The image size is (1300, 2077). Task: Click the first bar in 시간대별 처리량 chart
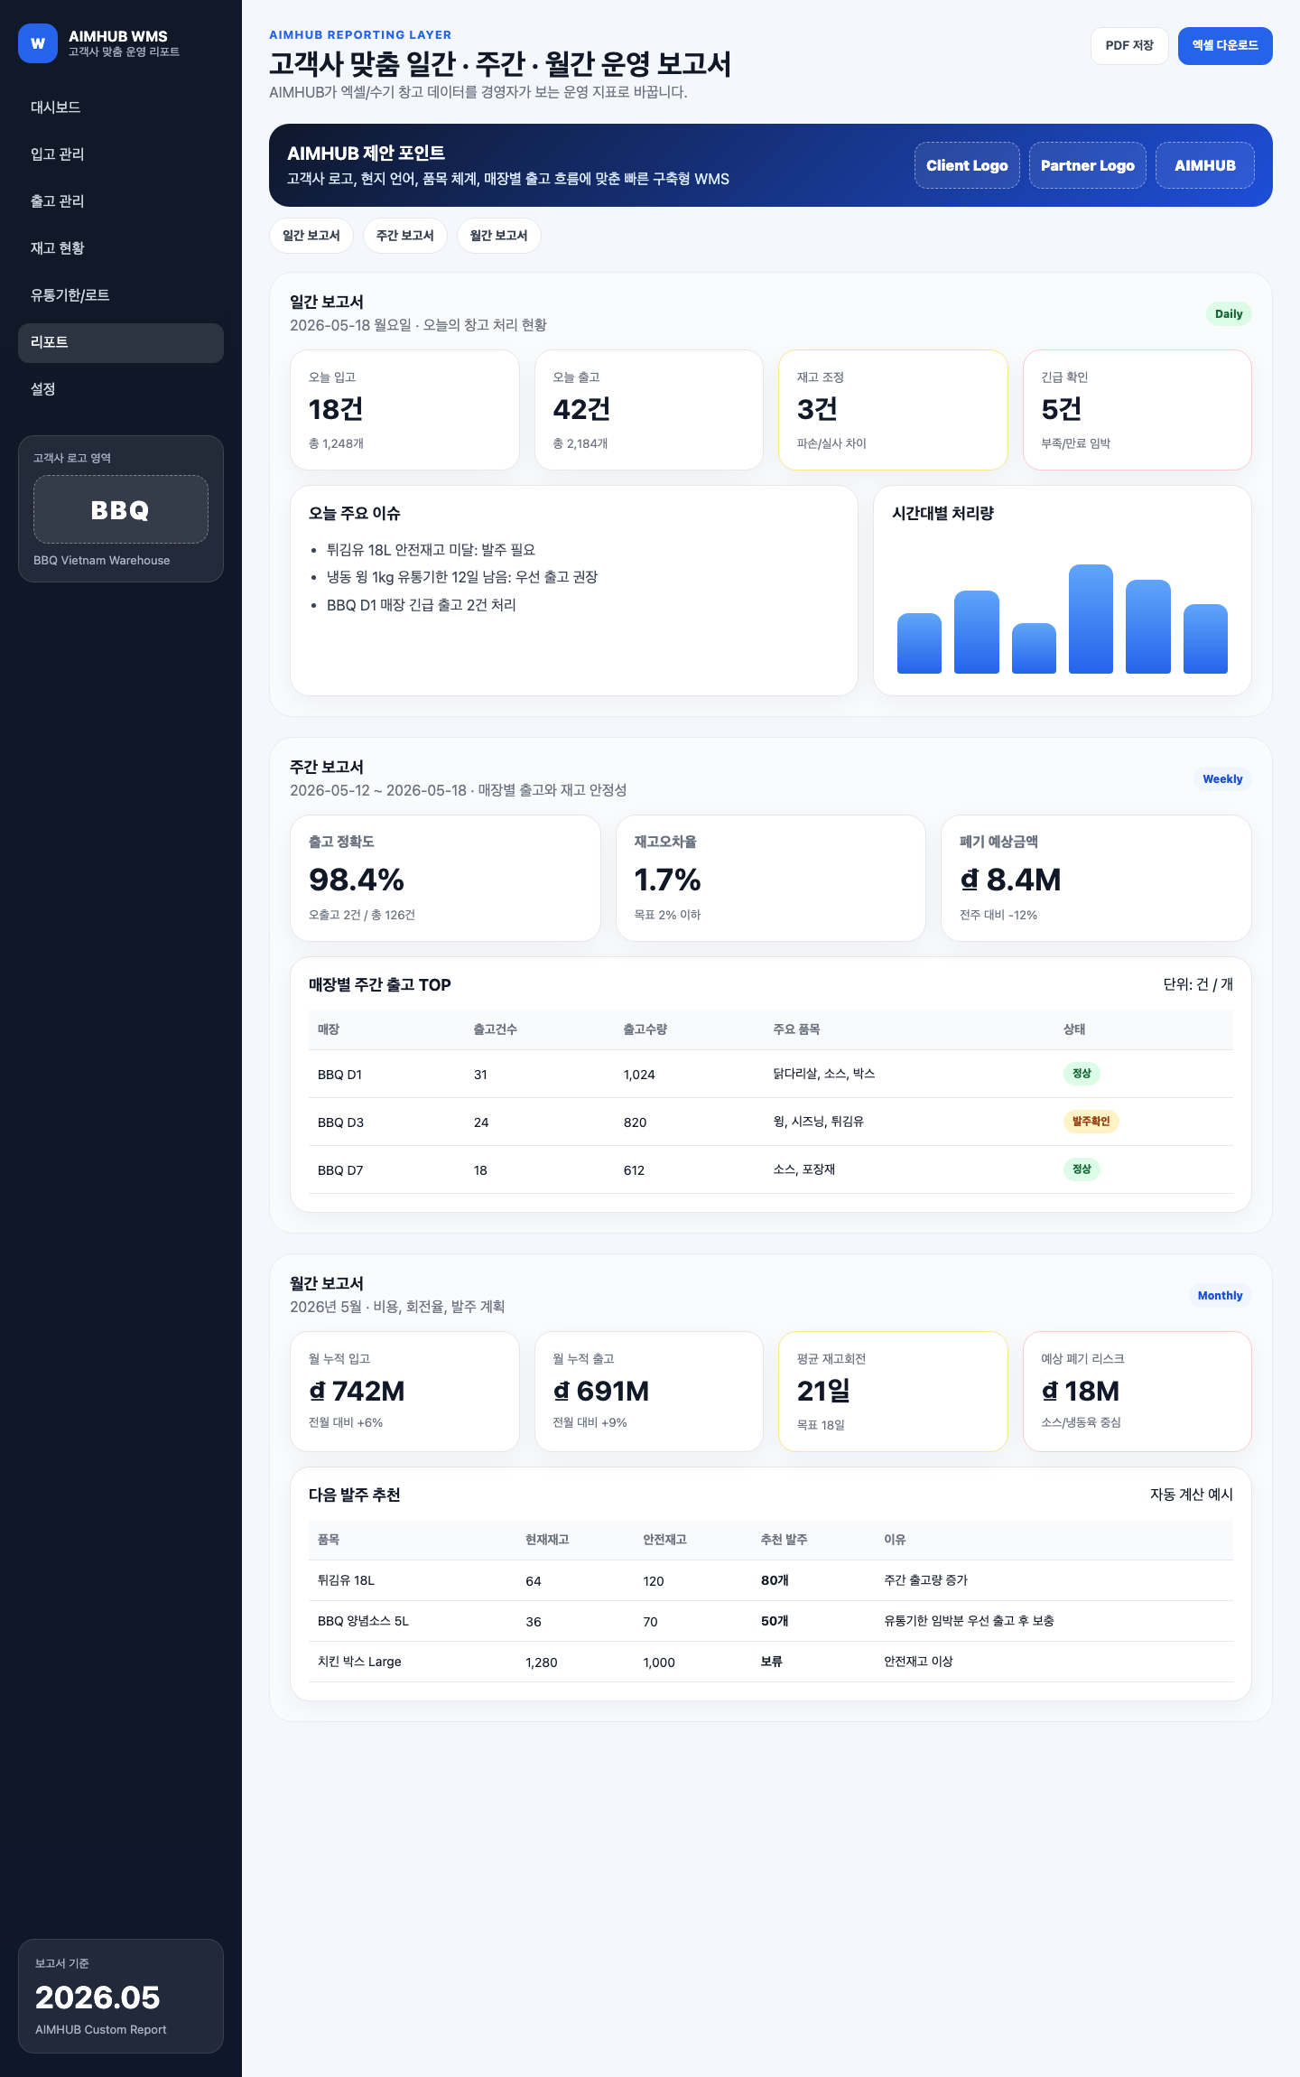[x=919, y=644]
